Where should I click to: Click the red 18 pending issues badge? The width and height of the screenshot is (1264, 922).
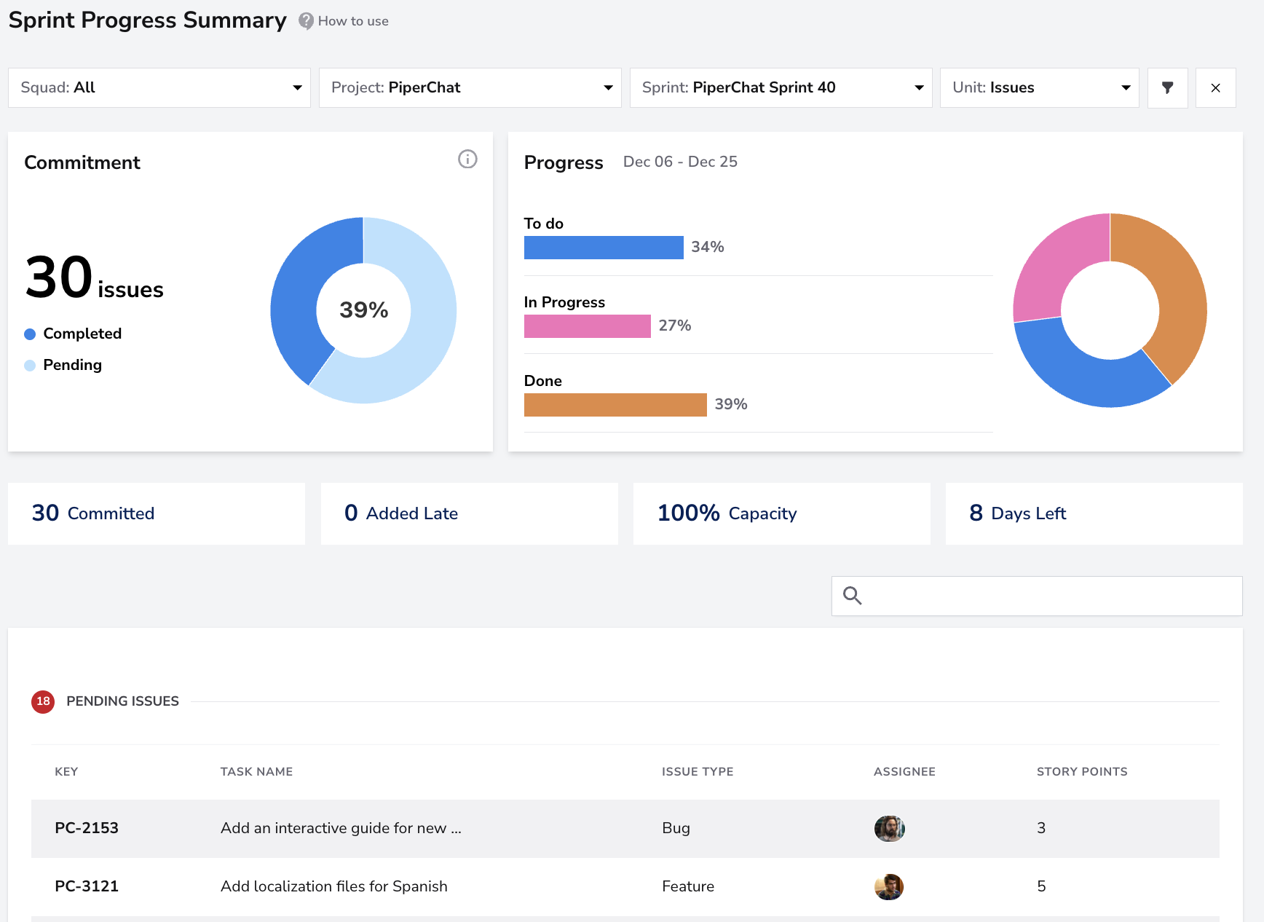click(x=43, y=701)
